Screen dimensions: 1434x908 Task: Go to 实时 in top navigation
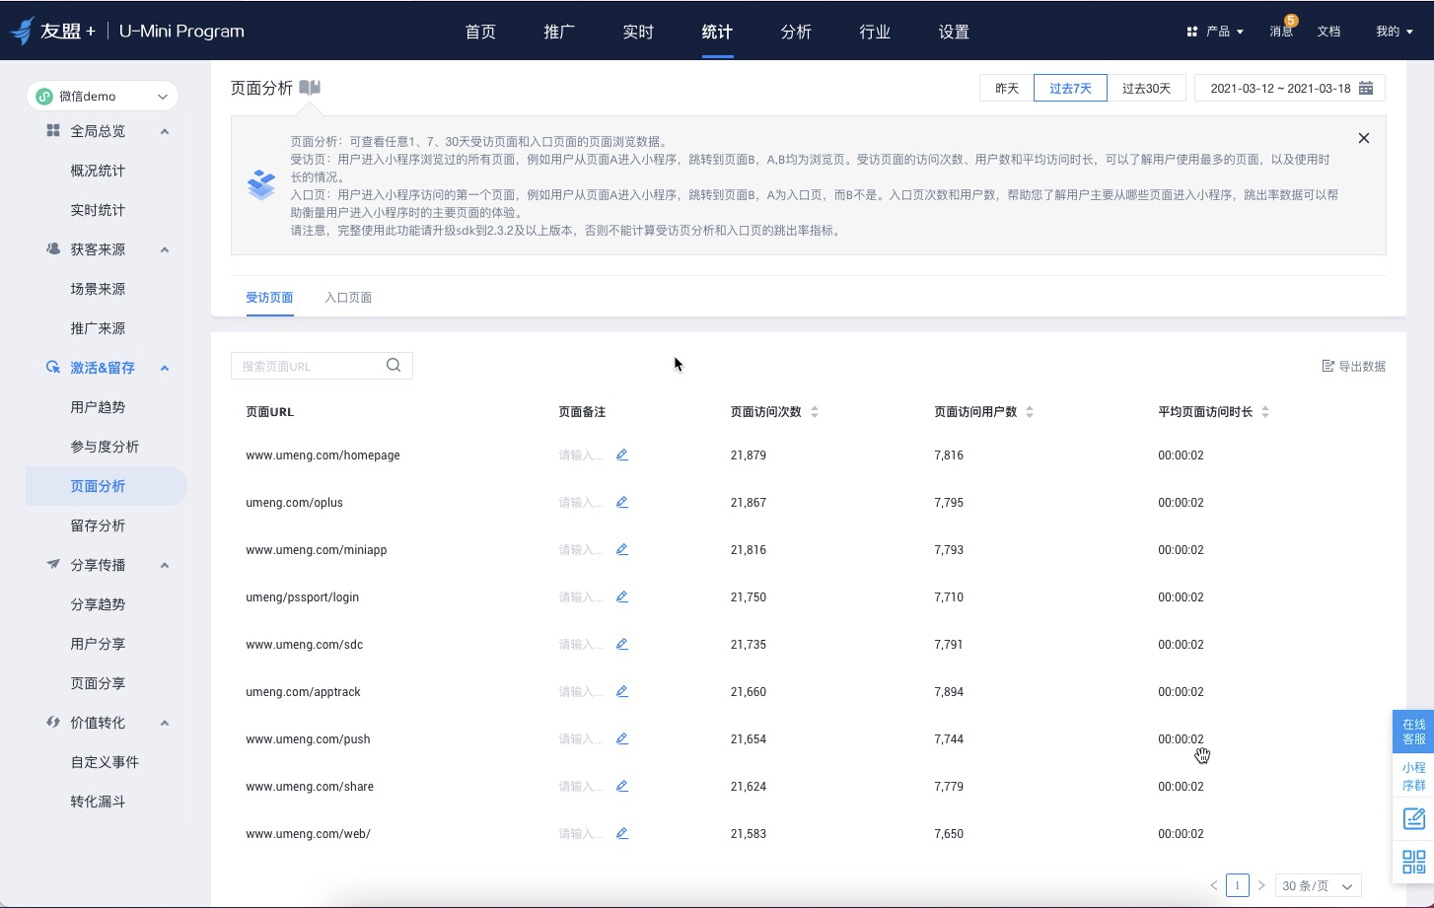(638, 32)
